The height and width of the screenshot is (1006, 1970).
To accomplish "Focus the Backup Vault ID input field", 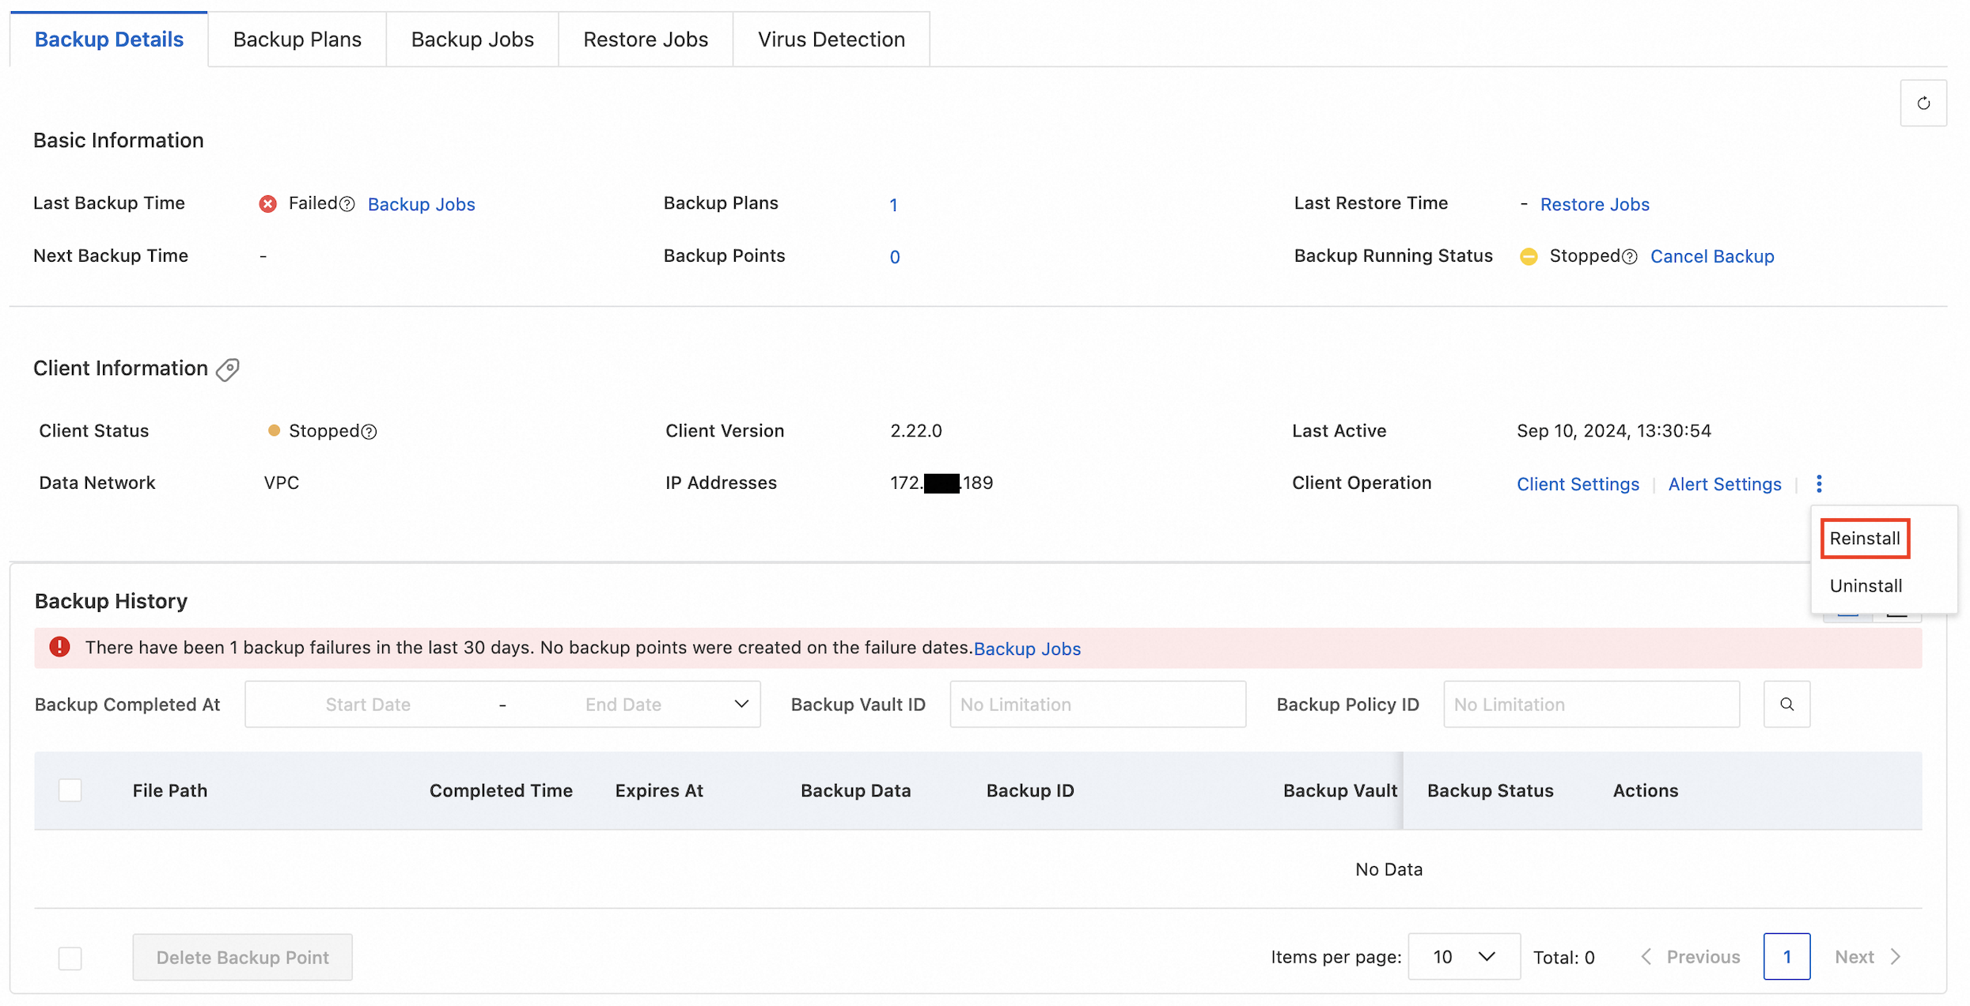I will (x=1098, y=704).
